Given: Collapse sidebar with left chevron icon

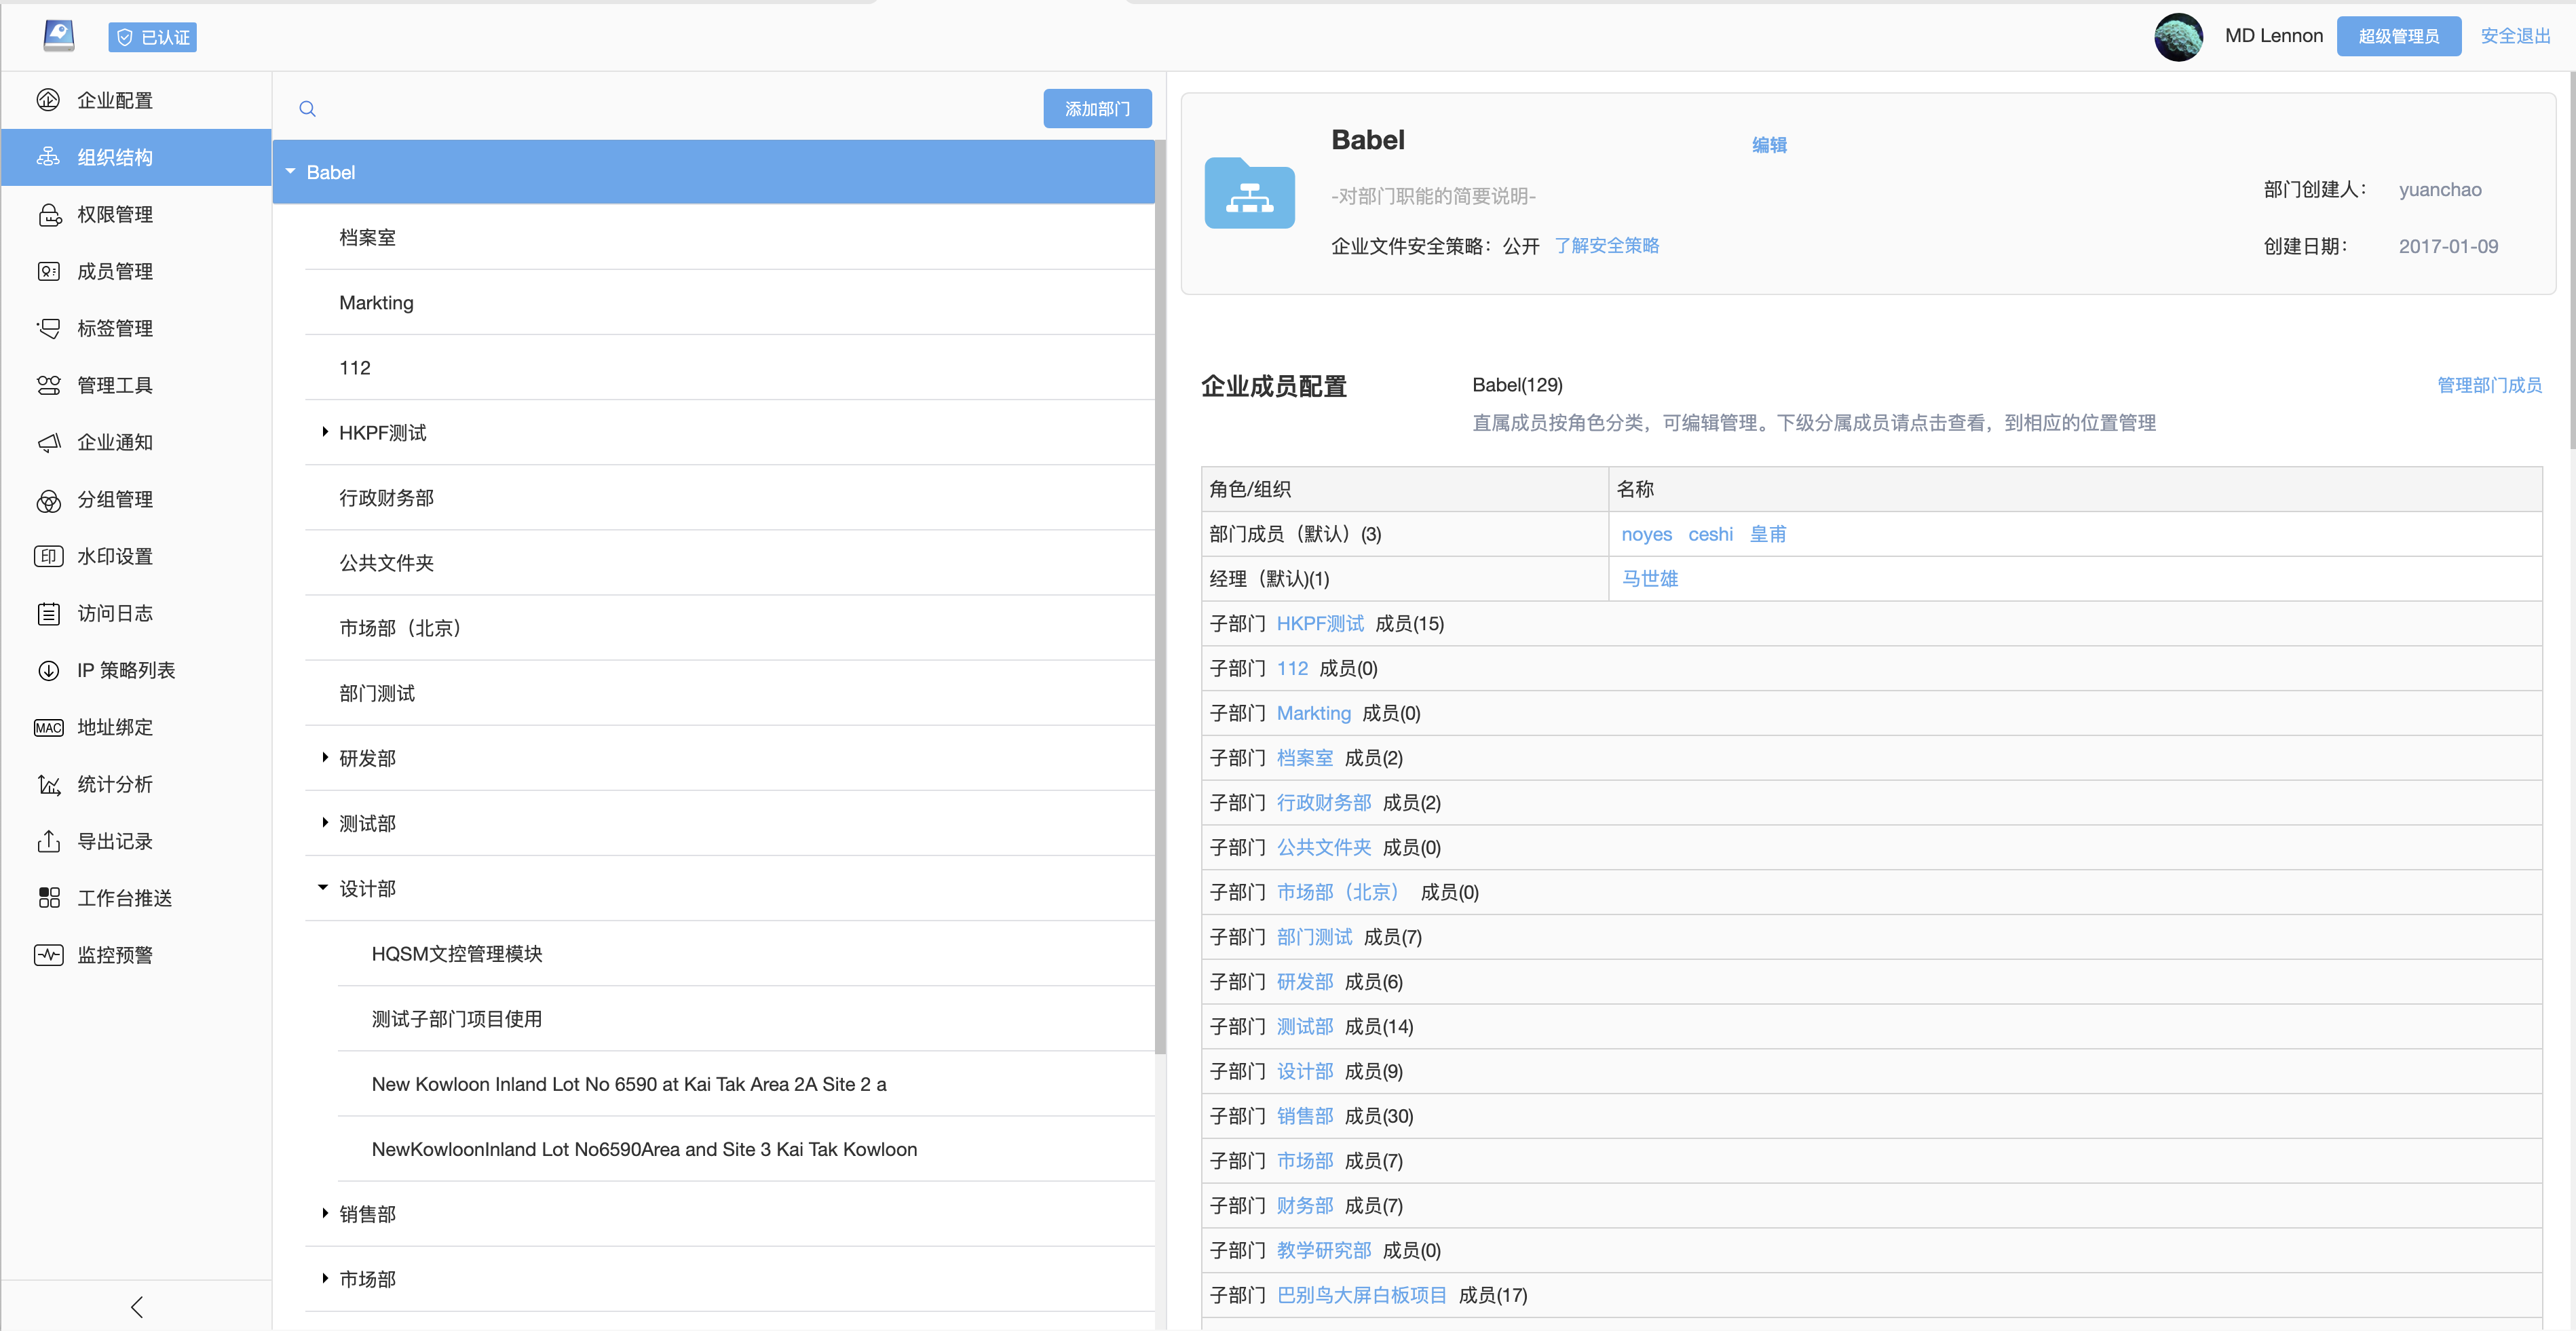Looking at the screenshot, I should pyautogui.click(x=137, y=1306).
